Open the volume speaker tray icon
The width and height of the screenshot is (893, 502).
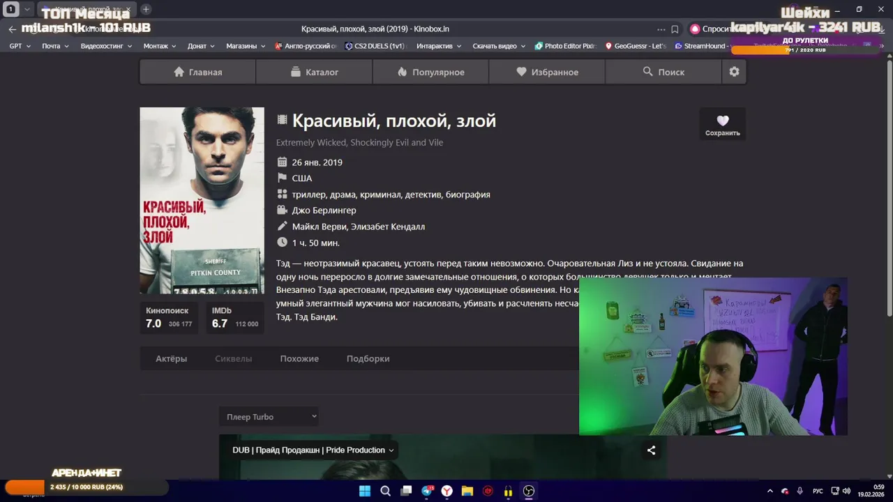point(846,491)
